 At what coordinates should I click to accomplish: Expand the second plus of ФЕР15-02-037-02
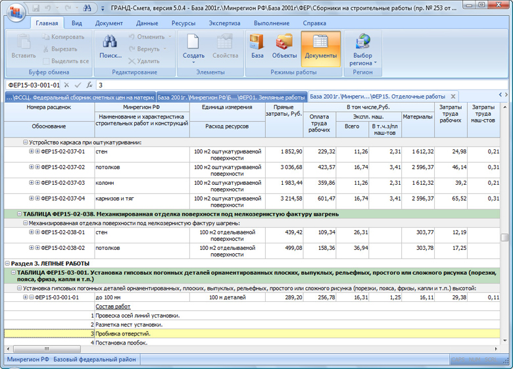[x=37, y=167]
